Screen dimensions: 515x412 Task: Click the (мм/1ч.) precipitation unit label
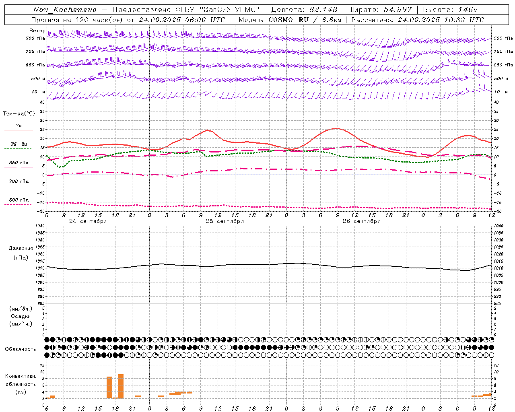click(21, 324)
